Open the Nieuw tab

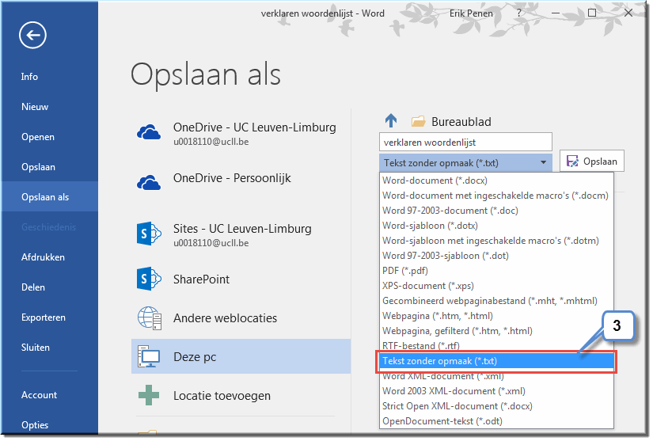[35, 107]
